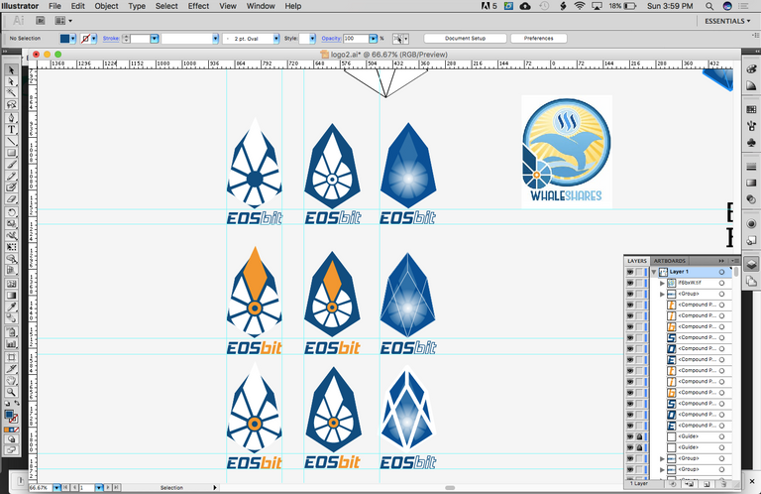Viewport: 761px width, 494px height.
Task: Swap fill and stroke arrows in toolbox
Action: [x=17, y=403]
